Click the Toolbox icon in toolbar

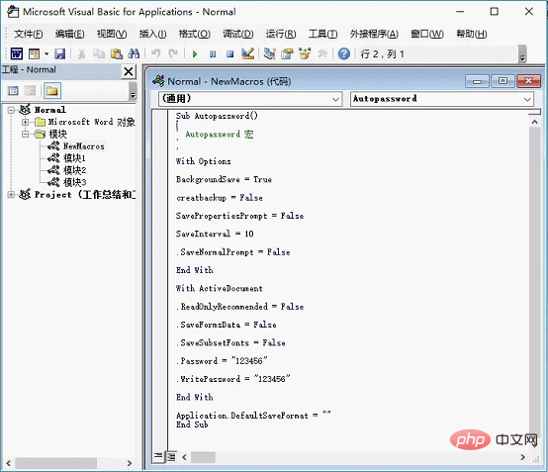(322, 53)
